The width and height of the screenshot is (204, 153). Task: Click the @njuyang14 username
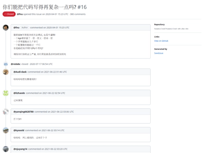[x=20, y=149]
